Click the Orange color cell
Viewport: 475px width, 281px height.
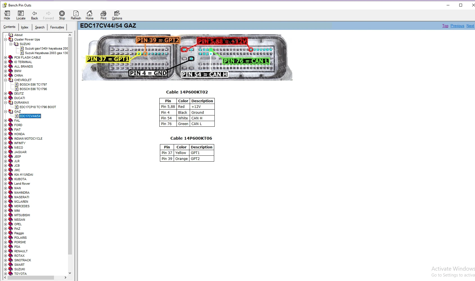coord(182,159)
